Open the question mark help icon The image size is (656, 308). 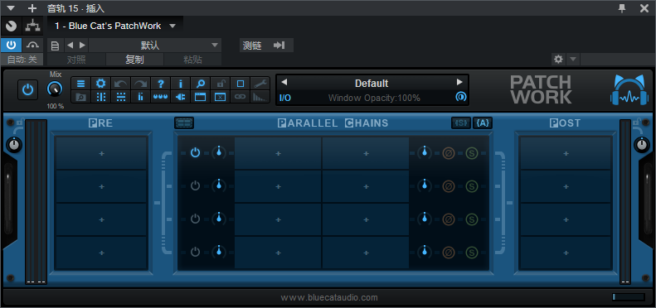coord(161,83)
